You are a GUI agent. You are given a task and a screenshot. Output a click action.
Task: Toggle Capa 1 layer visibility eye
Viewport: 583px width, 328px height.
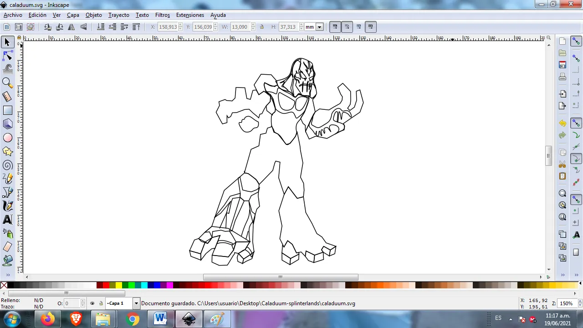coord(92,303)
